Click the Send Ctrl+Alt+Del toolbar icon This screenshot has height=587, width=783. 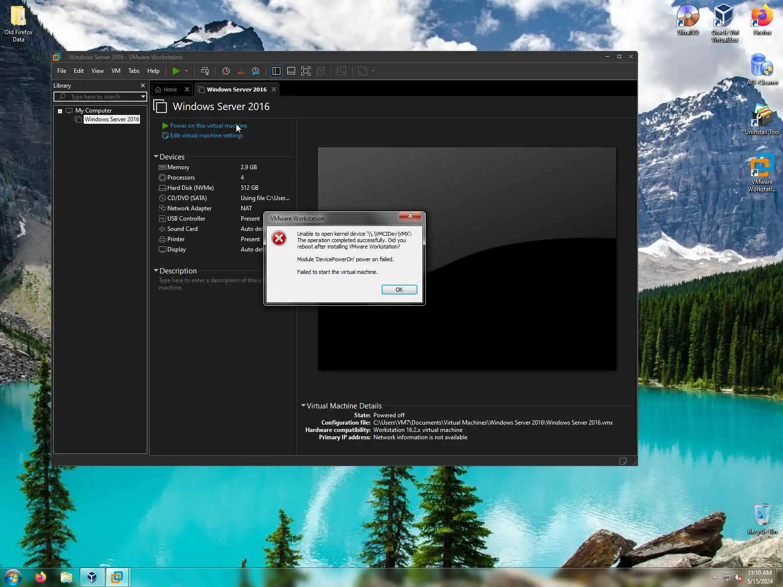(205, 71)
